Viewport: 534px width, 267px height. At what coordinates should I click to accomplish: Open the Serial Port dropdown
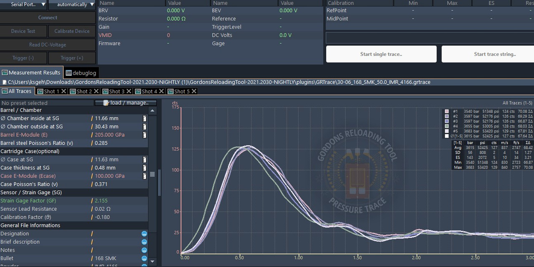(23, 5)
